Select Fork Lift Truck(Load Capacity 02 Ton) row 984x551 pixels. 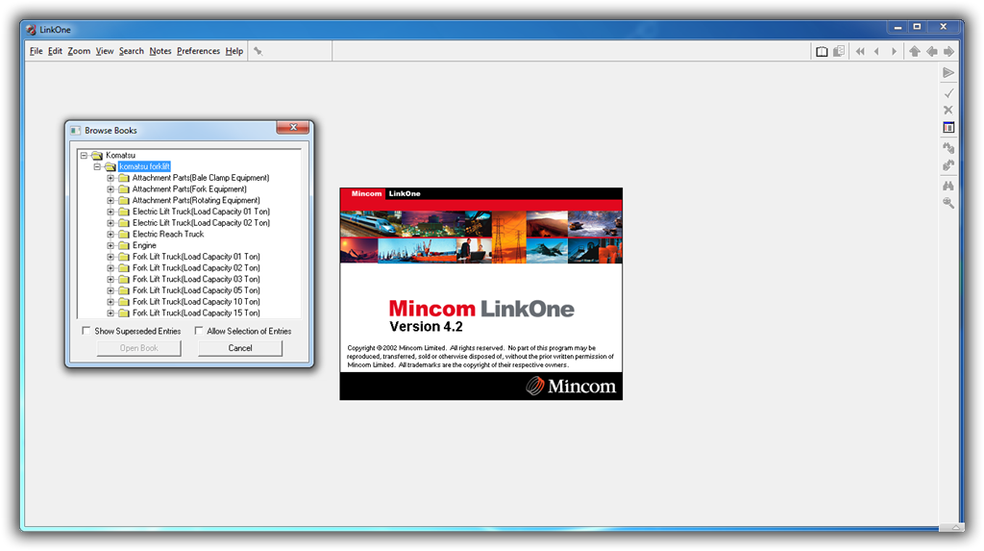[196, 268]
